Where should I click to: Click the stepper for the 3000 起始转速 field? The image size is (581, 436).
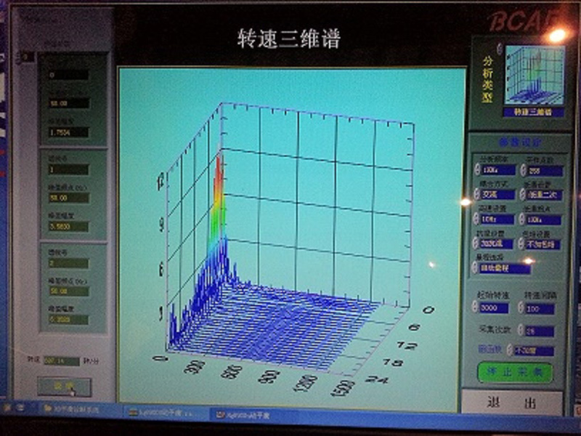click(475, 307)
